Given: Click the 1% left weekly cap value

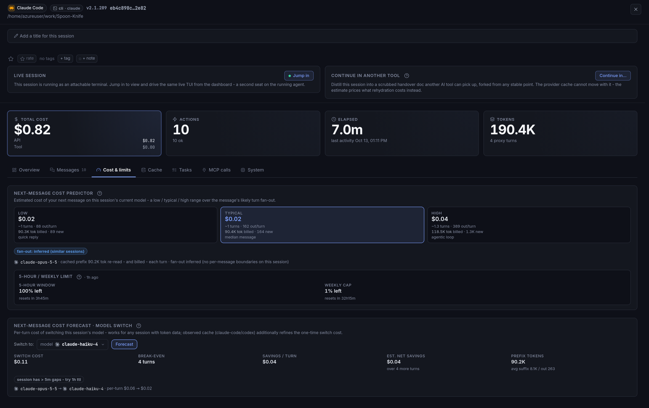Looking at the screenshot, I should pyautogui.click(x=333, y=291).
